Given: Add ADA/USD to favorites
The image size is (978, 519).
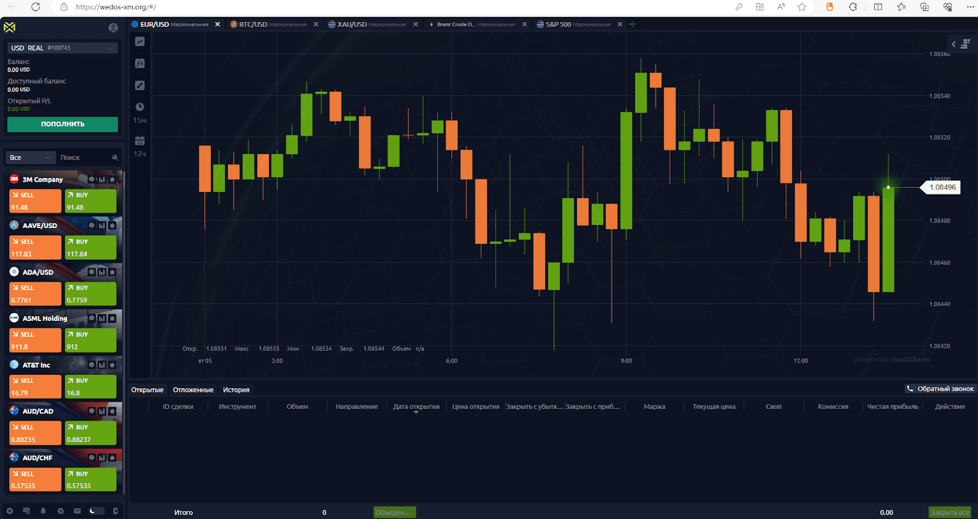Looking at the screenshot, I should [x=112, y=272].
